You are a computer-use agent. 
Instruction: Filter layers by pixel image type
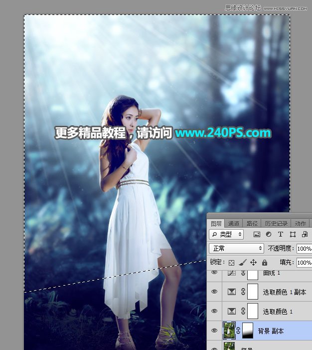(x=257, y=234)
